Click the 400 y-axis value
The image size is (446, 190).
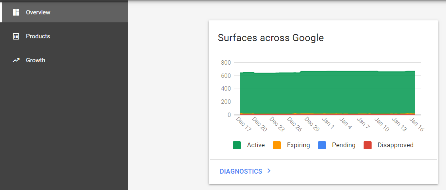click(226, 89)
